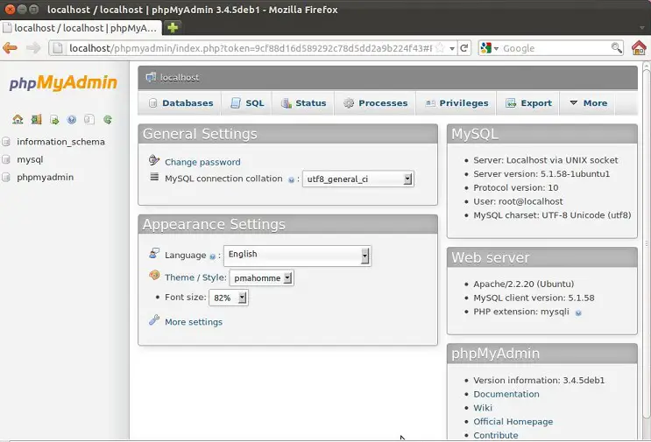Click the Theme / Style link
651x442 pixels.
point(195,277)
